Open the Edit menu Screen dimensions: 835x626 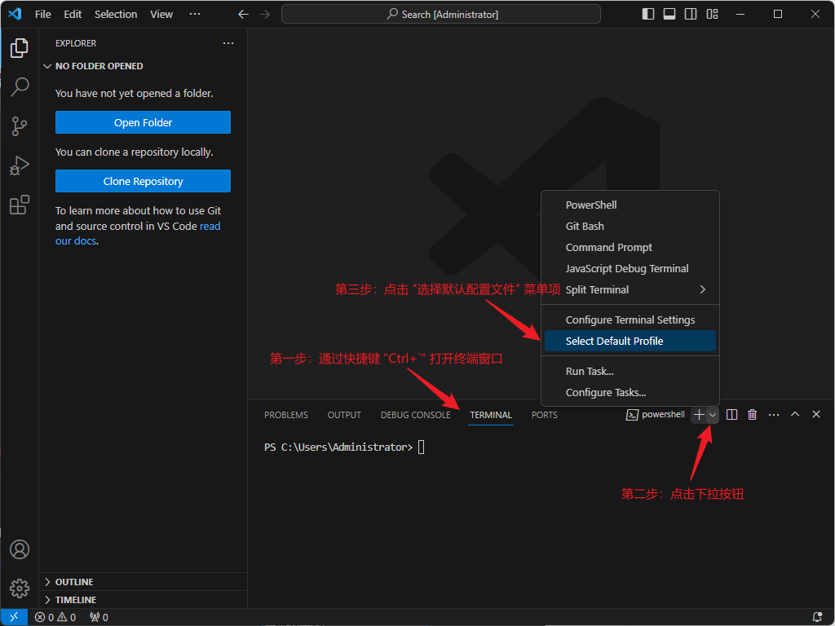tap(73, 15)
